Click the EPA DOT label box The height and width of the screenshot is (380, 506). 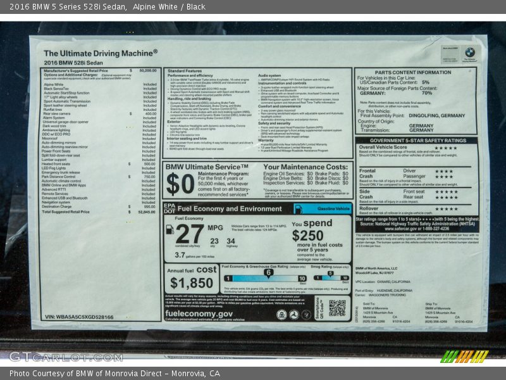[x=170, y=209]
